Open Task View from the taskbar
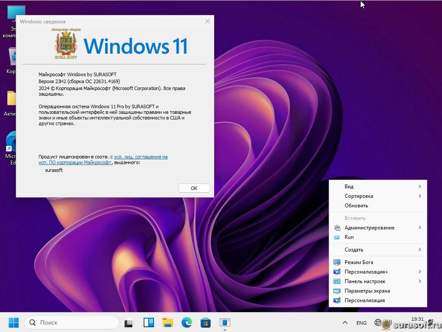 129,322
